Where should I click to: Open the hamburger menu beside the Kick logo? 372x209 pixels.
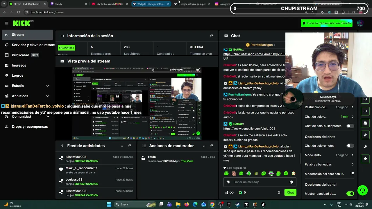pyautogui.click(x=7, y=23)
